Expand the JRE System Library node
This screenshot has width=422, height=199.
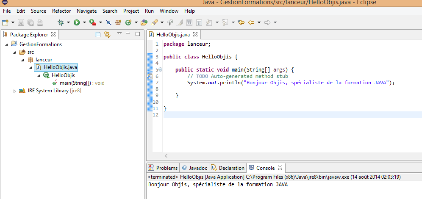(15, 91)
